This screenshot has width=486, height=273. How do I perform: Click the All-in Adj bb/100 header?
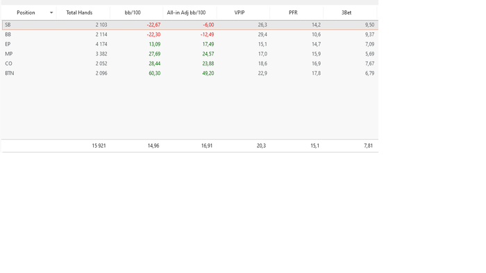click(186, 12)
